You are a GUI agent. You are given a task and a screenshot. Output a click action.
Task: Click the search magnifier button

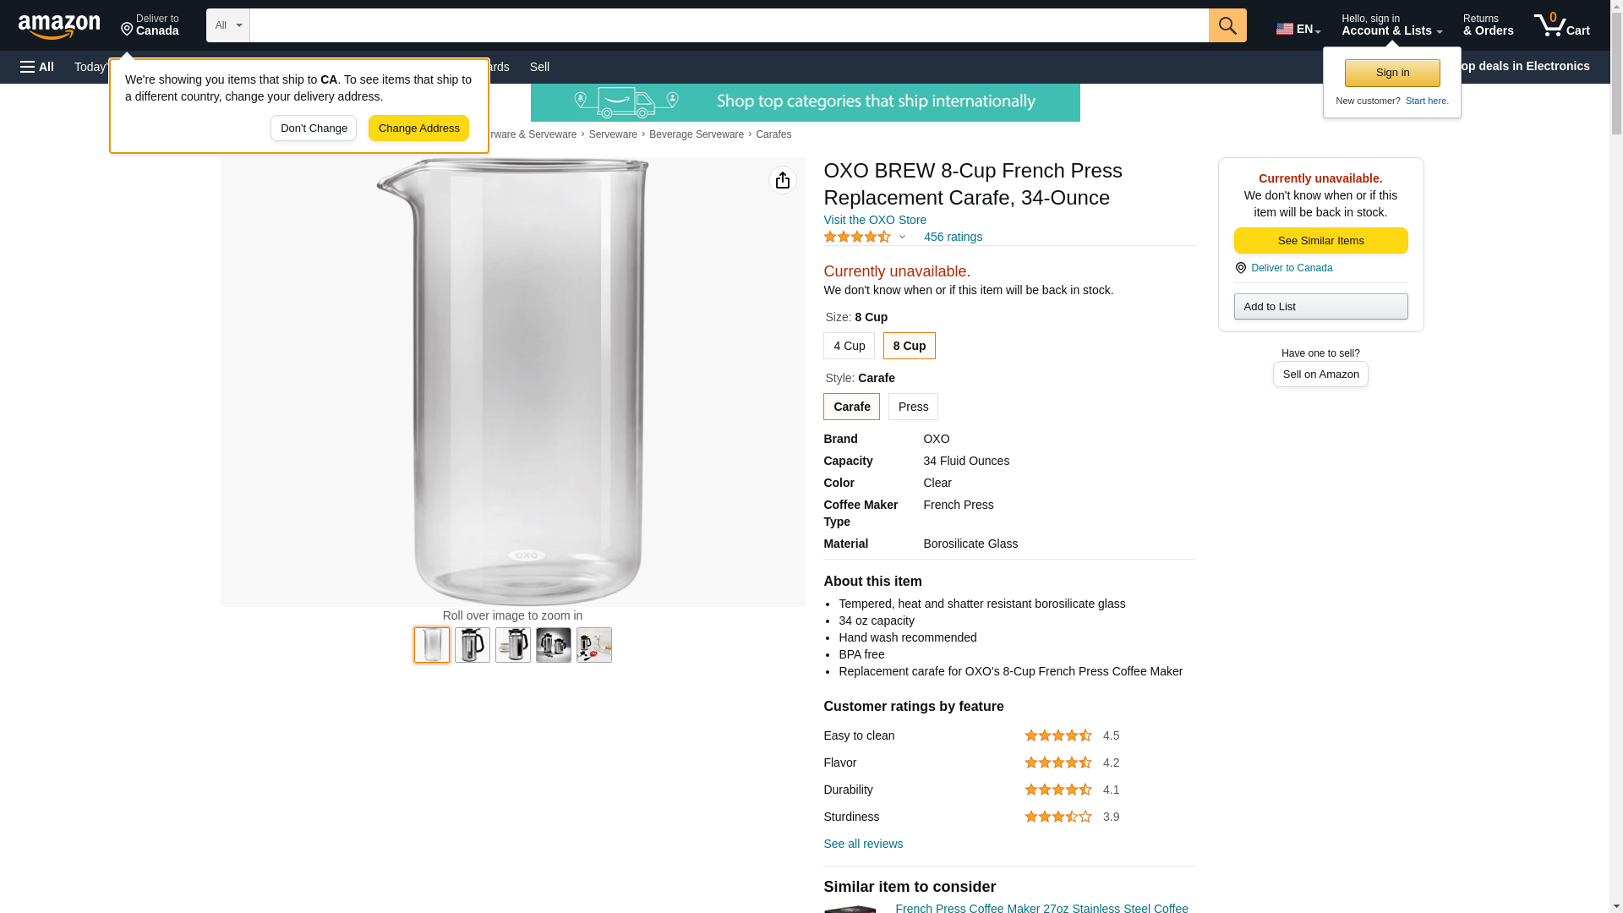[1227, 25]
